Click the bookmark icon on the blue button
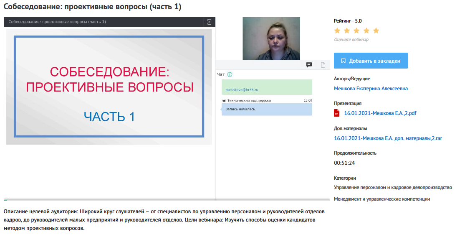475x237 pixels. pyautogui.click(x=343, y=61)
